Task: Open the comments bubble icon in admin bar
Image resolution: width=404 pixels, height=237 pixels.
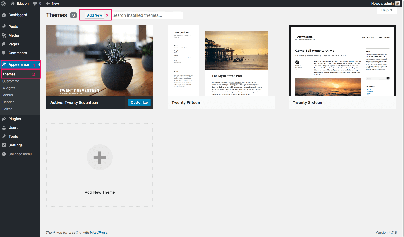Action: coord(35,3)
